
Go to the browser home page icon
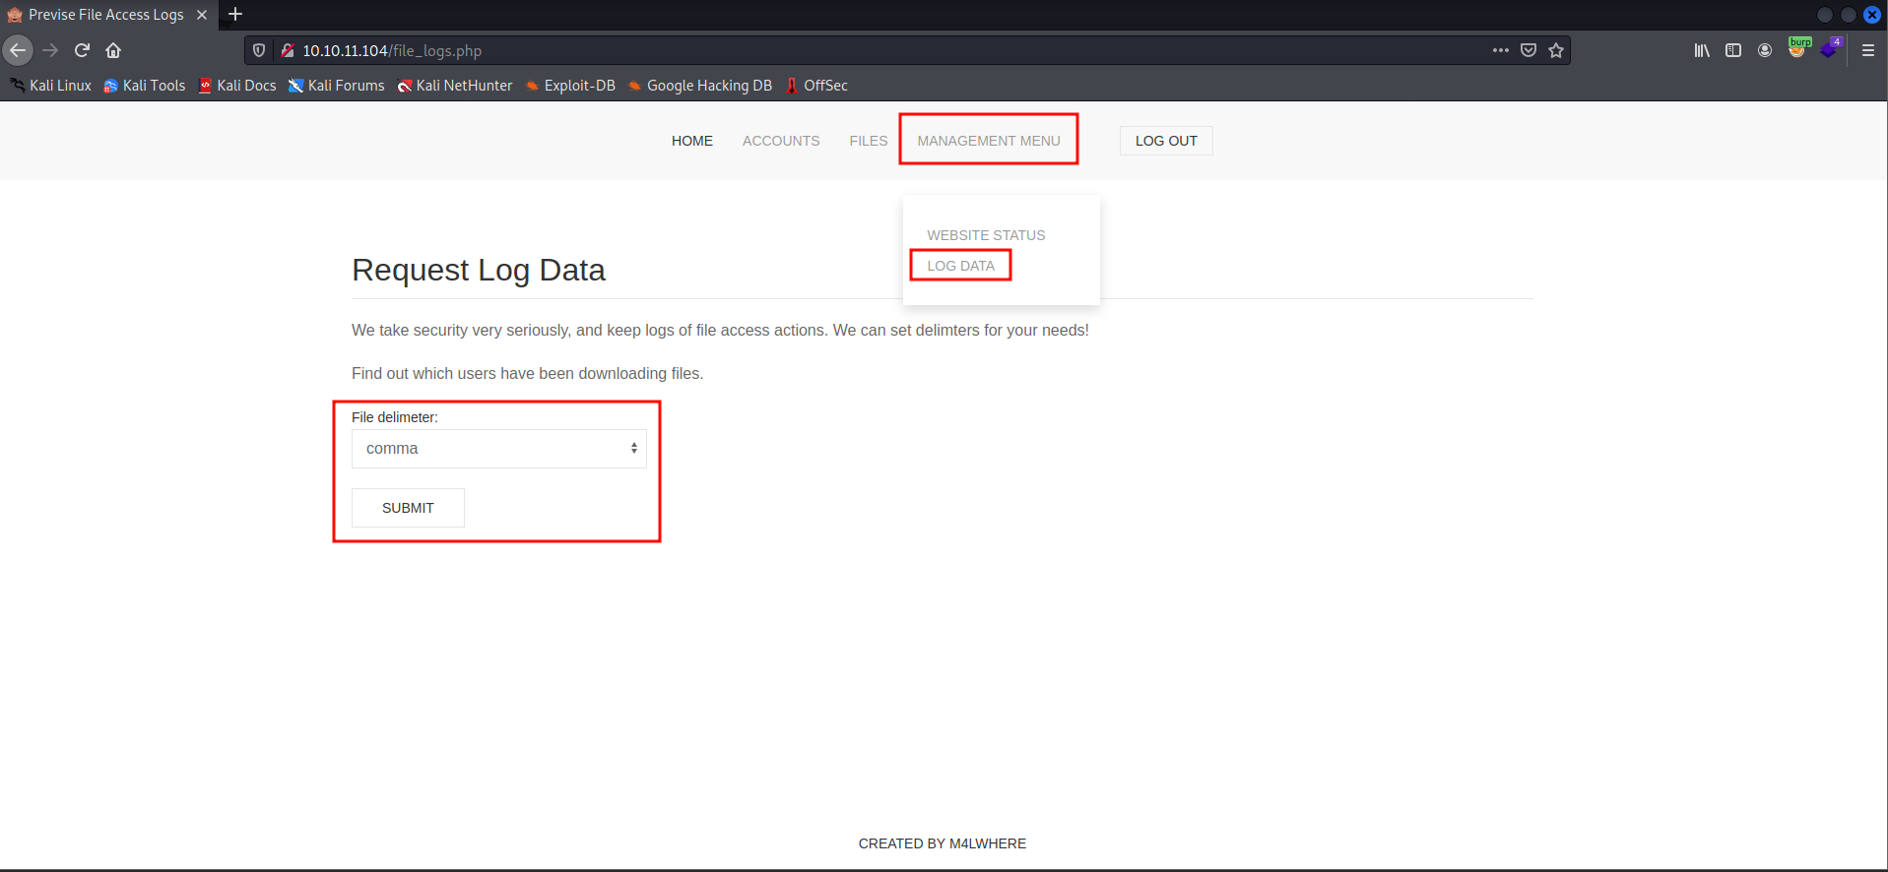click(113, 50)
